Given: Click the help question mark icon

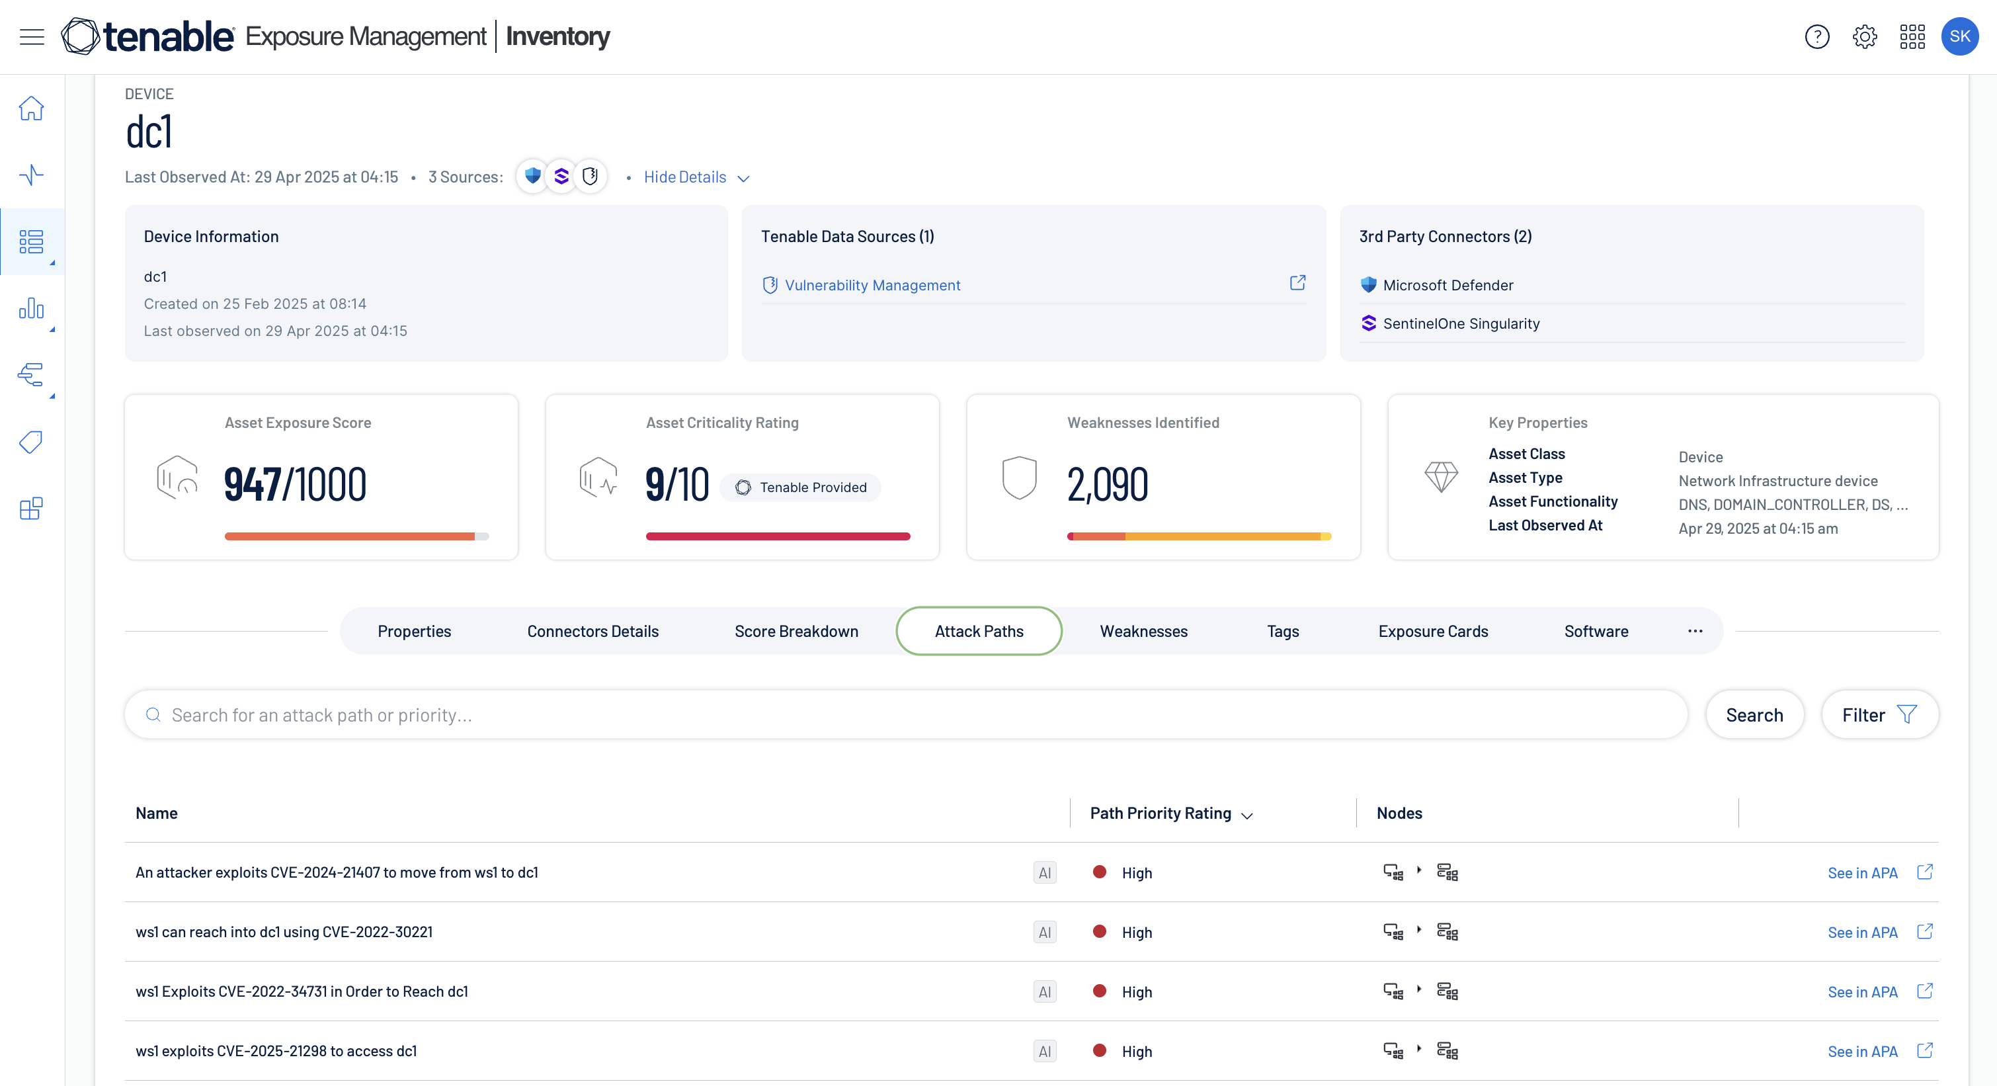Looking at the screenshot, I should [1816, 36].
